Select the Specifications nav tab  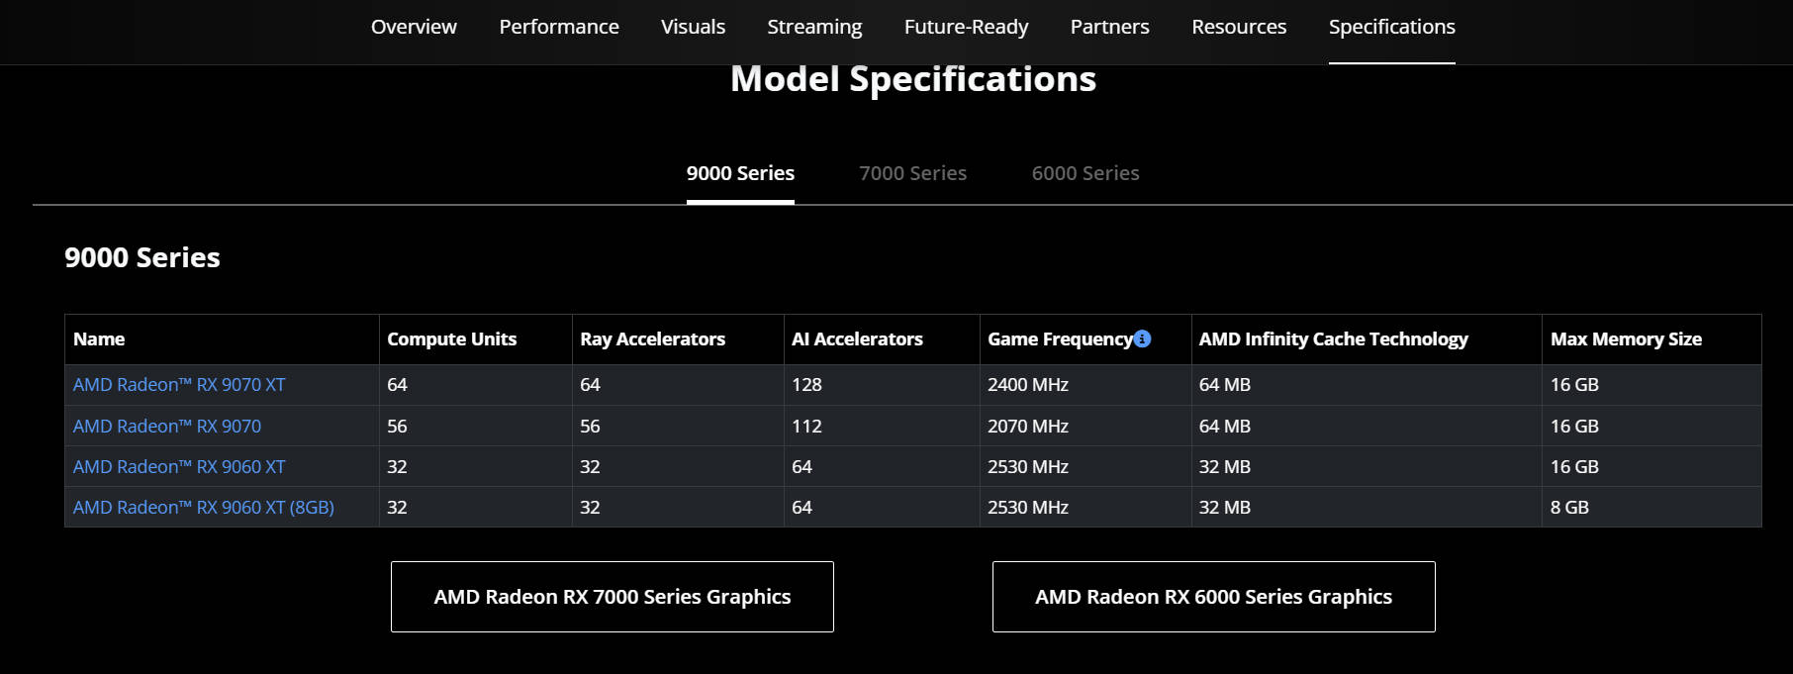1391,27
